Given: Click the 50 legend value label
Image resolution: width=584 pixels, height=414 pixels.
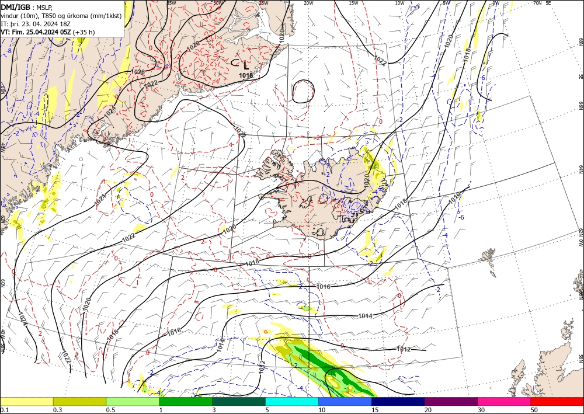Looking at the screenshot, I should pyautogui.click(x=534, y=410).
